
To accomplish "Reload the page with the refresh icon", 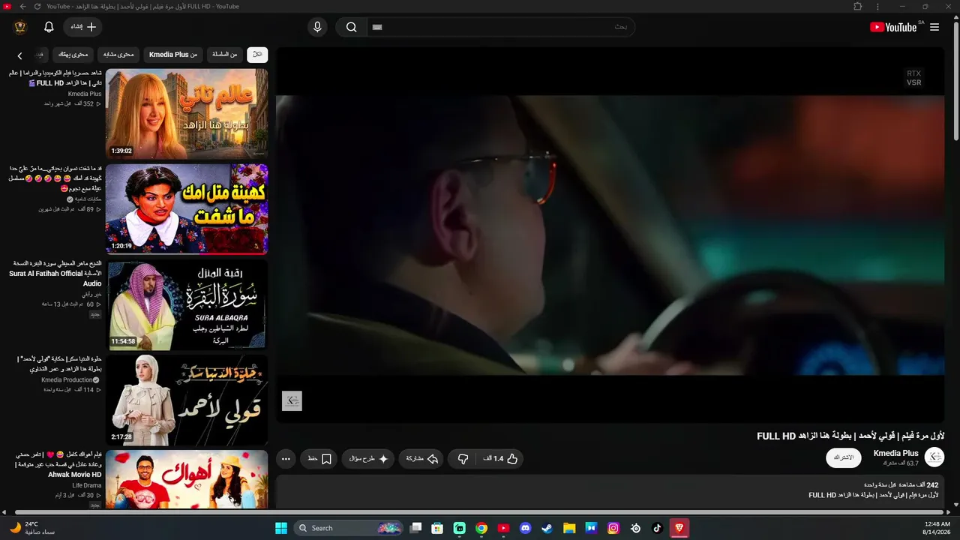I will (37, 6).
